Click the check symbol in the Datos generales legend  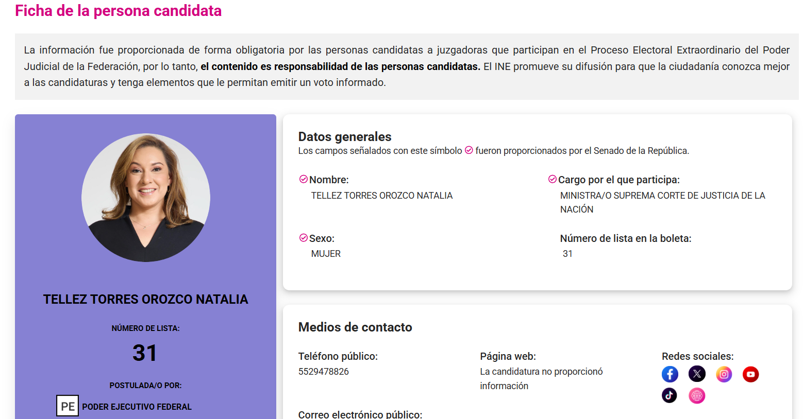469,150
